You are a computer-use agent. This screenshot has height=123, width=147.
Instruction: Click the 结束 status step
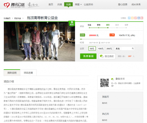point(126,25)
